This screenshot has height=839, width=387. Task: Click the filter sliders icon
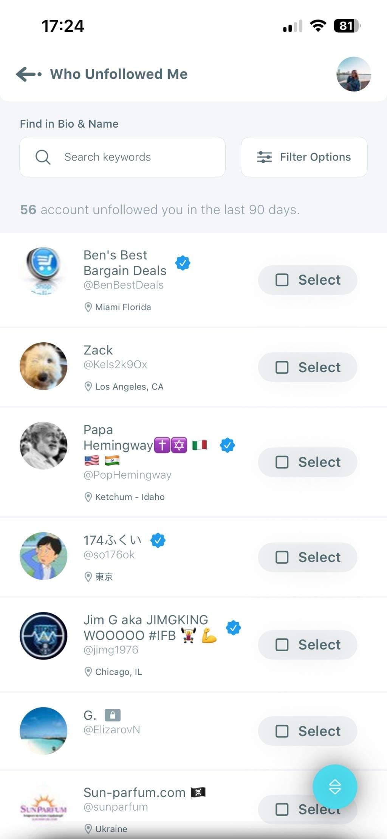pyautogui.click(x=265, y=157)
